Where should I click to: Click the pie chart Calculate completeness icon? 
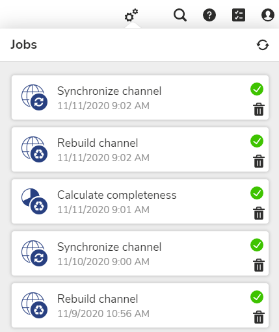click(x=34, y=201)
